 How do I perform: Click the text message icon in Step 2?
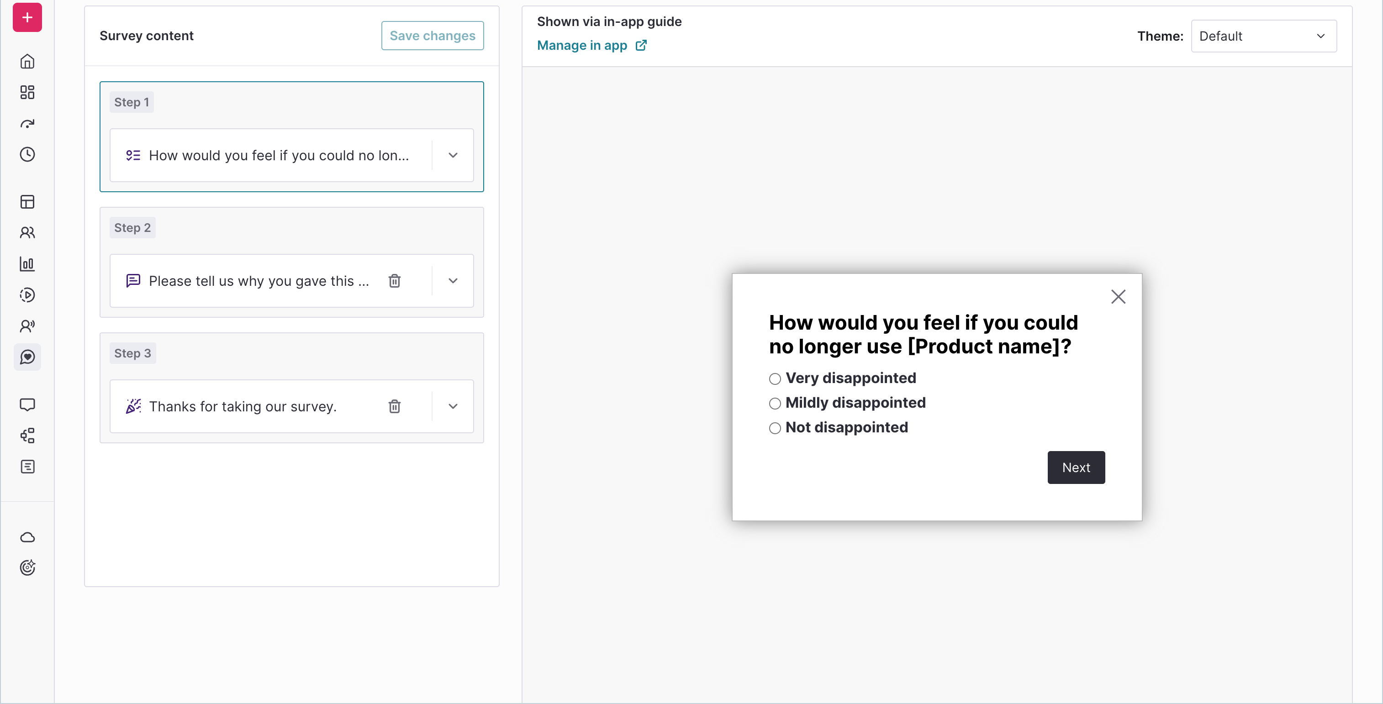[x=133, y=281]
